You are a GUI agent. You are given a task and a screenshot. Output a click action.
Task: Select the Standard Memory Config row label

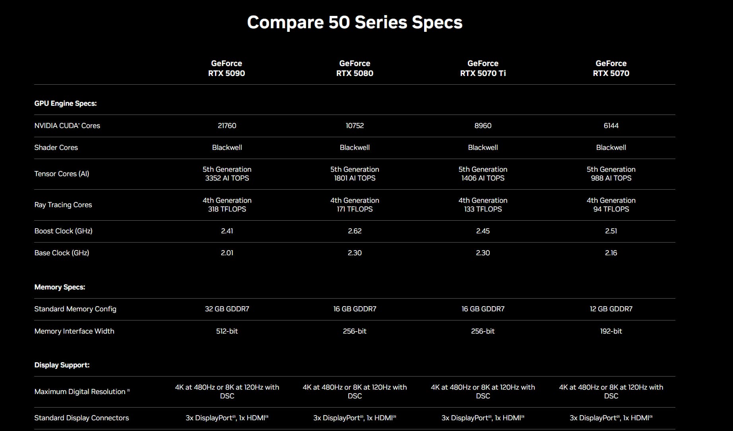[x=75, y=309]
